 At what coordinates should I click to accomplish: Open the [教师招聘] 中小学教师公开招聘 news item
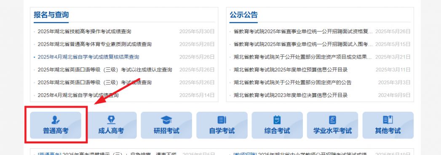click(x=300, y=154)
